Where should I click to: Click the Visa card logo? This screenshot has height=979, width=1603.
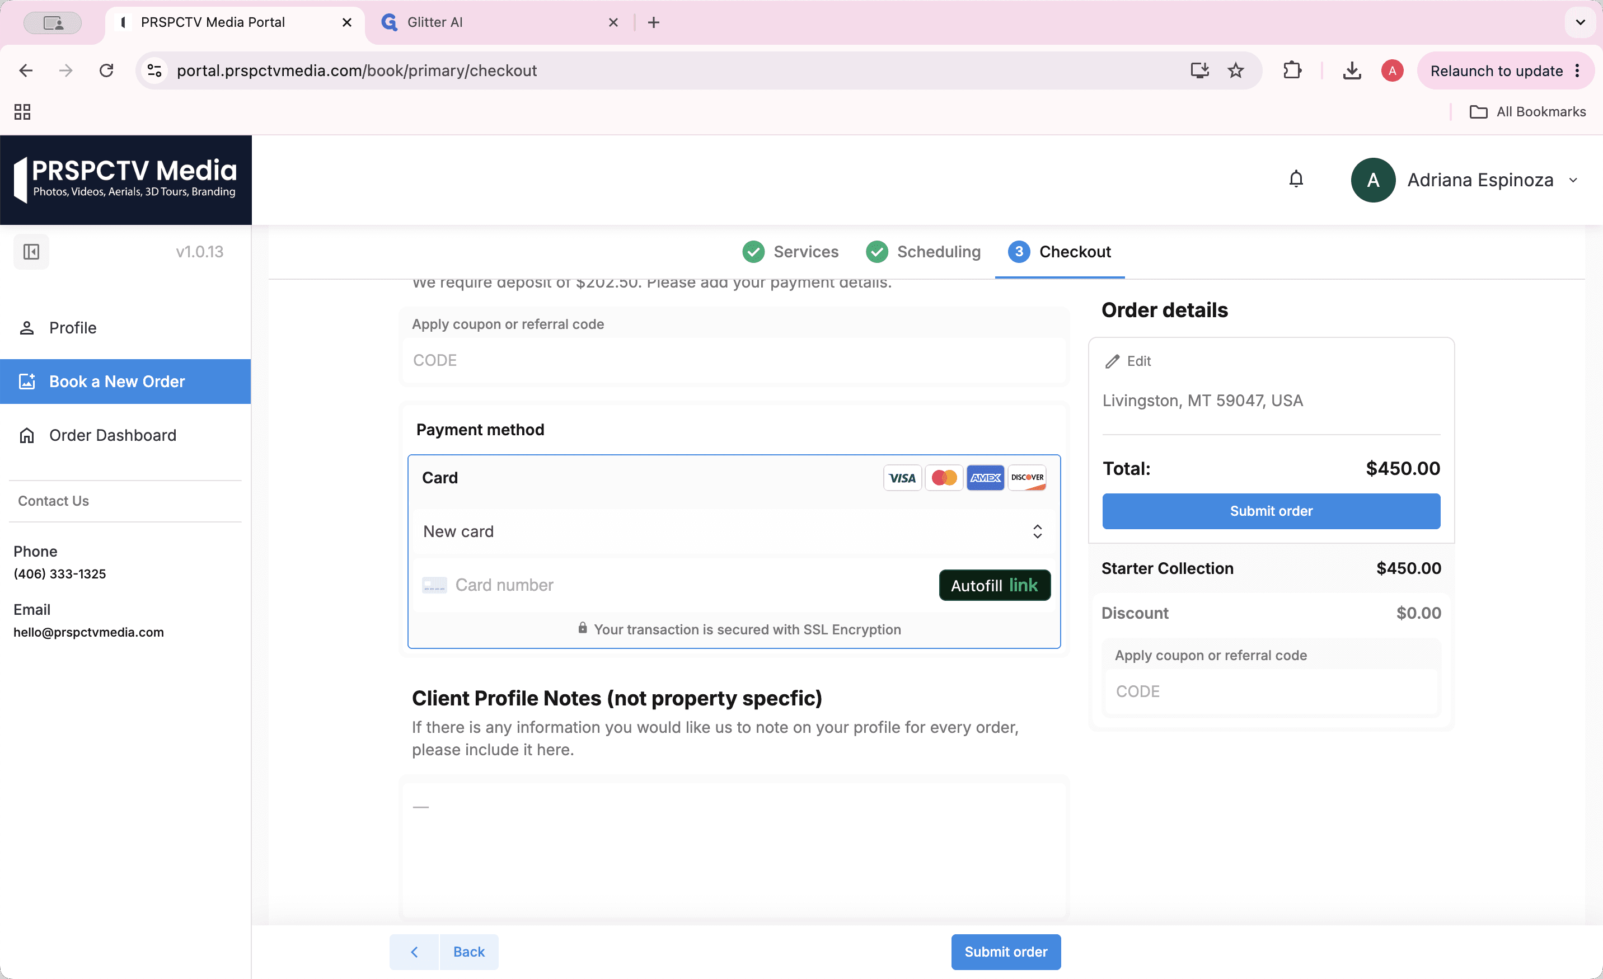tap(902, 478)
